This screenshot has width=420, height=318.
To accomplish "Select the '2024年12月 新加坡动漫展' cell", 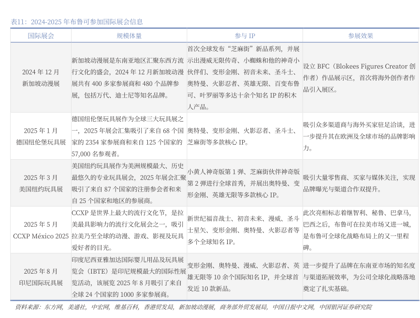I will [x=41, y=78].
